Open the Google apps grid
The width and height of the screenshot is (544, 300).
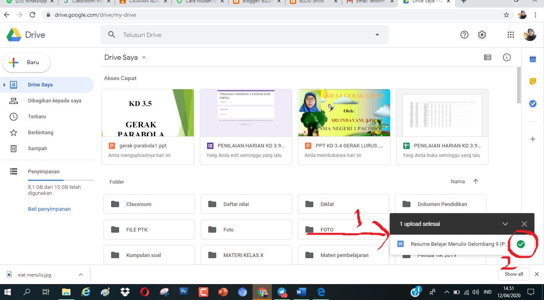[x=510, y=35]
